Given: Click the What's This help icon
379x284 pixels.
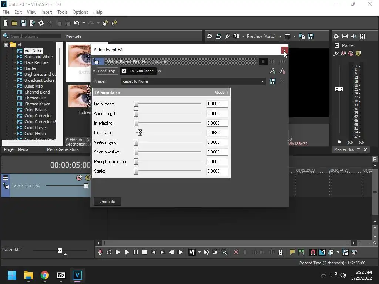Looking at the screenshot, I should pyautogui.click(x=114, y=23).
